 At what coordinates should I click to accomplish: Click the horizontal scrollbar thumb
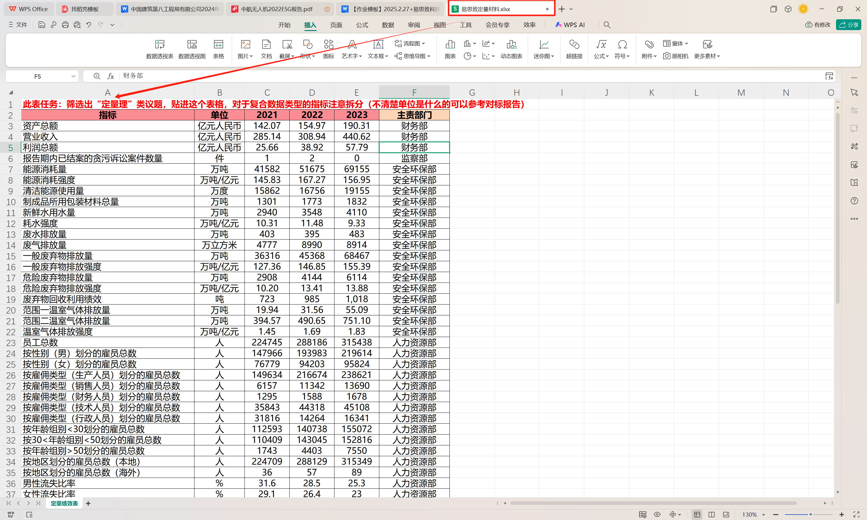(x=653, y=503)
